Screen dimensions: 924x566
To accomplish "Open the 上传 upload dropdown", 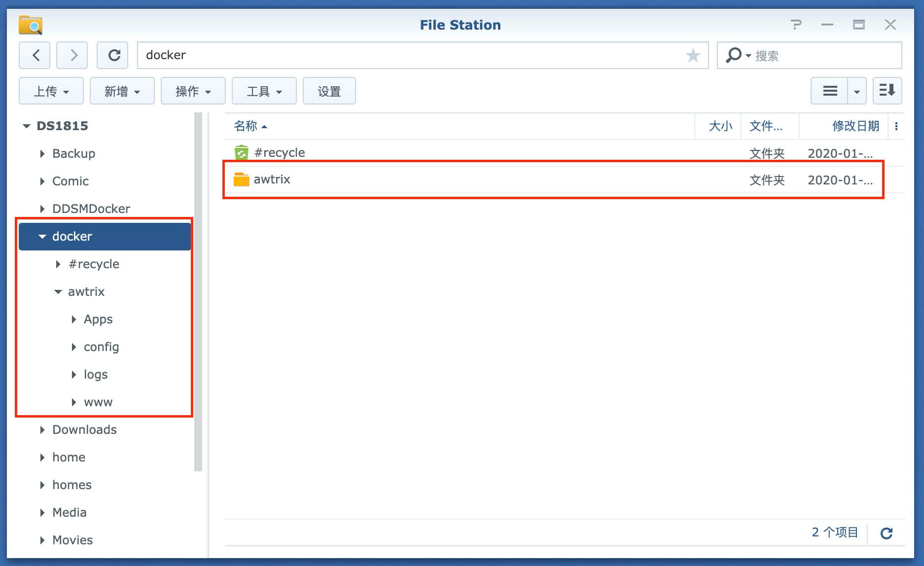I will pyautogui.click(x=51, y=91).
